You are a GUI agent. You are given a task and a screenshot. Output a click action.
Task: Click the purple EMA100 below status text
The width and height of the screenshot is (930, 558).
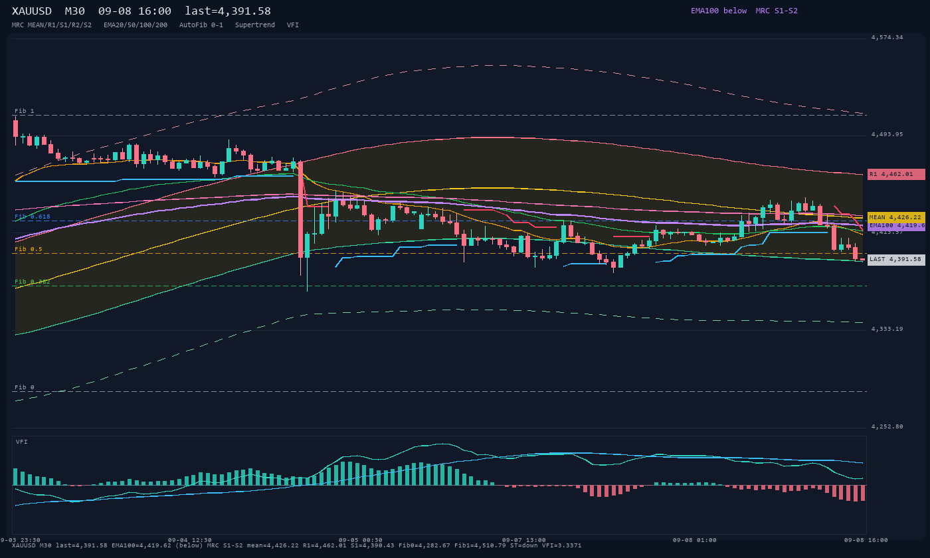(x=719, y=11)
